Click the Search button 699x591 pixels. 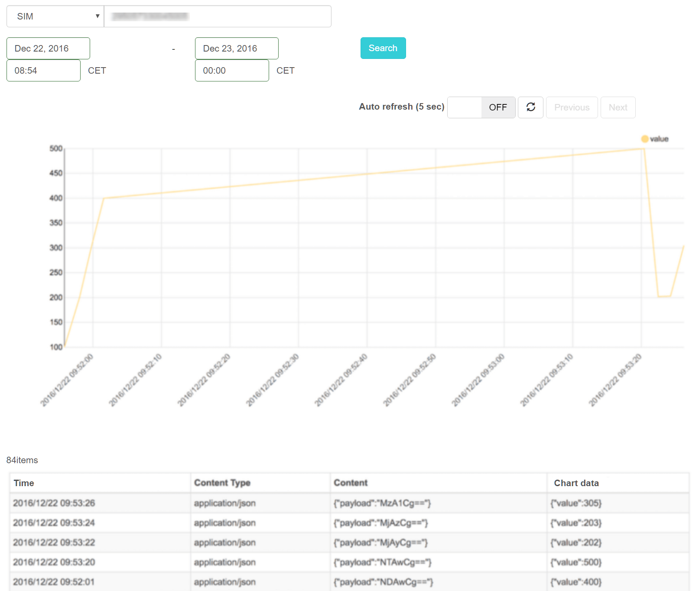(x=383, y=48)
